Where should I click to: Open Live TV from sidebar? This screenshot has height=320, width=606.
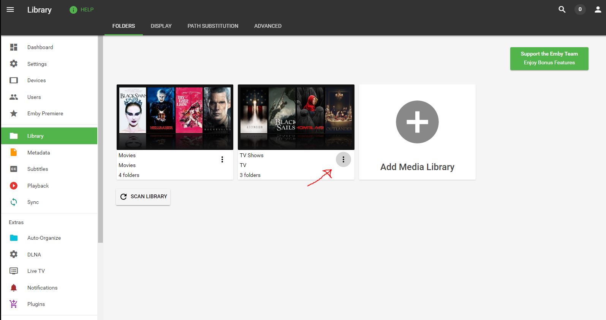49,271
